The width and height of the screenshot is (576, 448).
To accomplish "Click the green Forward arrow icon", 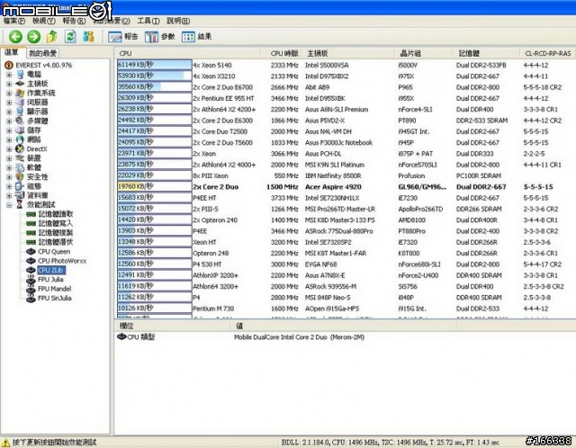I will (x=31, y=37).
